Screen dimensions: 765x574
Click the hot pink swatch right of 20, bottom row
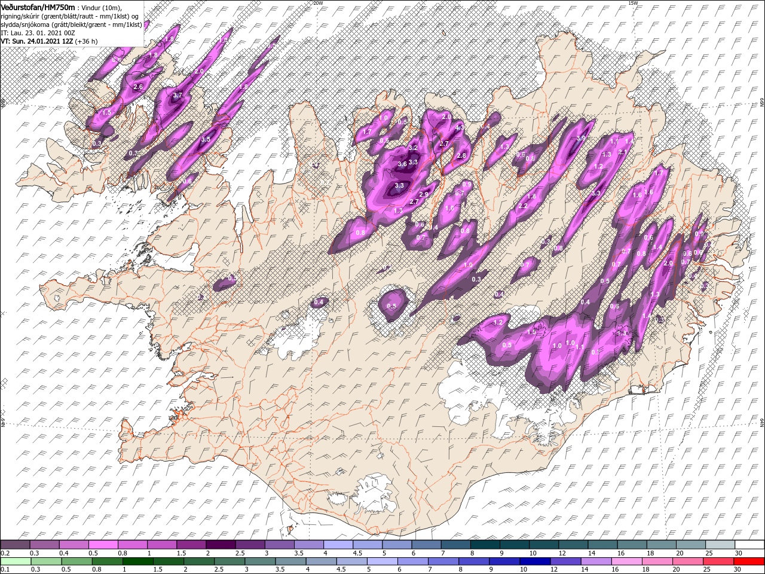pyautogui.click(x=688, y=561)
